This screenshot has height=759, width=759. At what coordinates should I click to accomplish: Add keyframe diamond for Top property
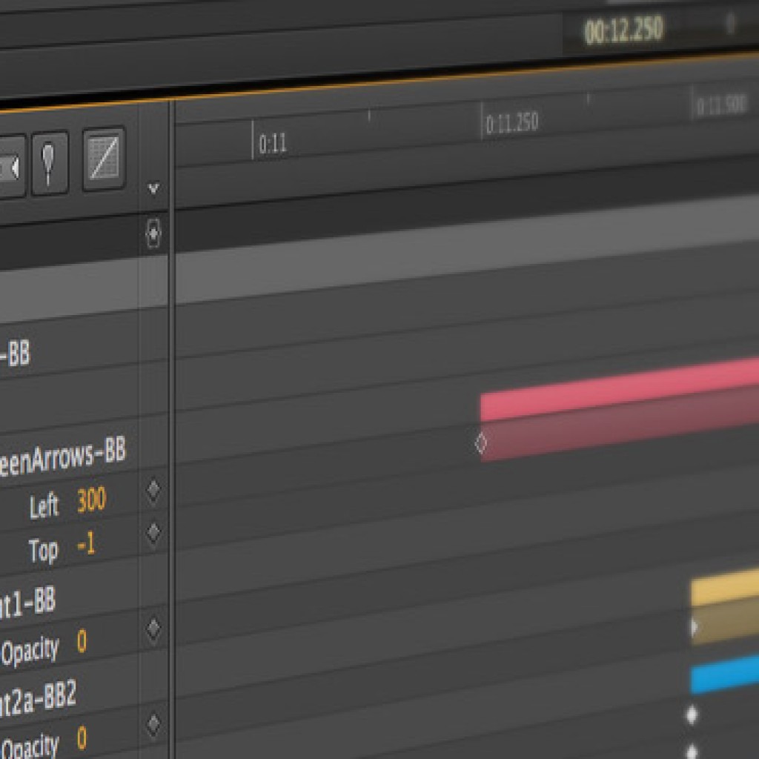click(x=153, y=532)
